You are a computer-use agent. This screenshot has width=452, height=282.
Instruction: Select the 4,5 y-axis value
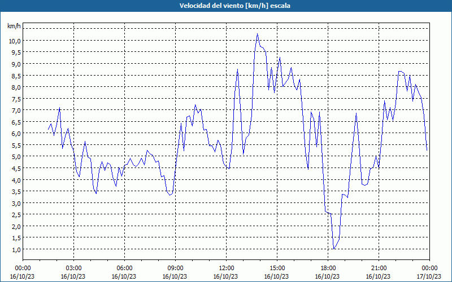(16, 168)
